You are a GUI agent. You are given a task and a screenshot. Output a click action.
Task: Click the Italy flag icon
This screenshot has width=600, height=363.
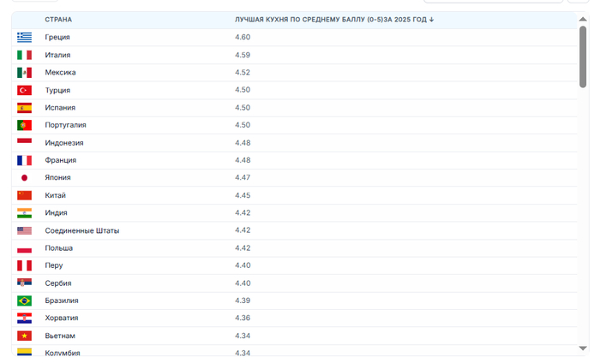pos(24,55)
